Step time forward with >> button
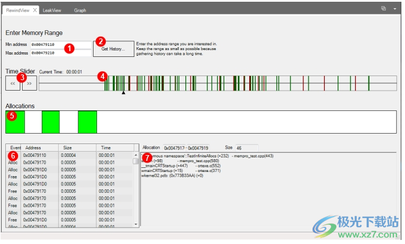405x244 pixels. pos(30,84)
